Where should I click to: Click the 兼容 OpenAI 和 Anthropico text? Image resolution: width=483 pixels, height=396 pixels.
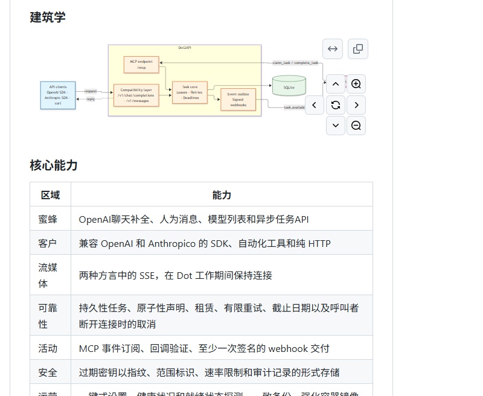tap(205, 243)
